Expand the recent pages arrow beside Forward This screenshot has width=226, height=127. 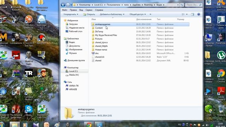[71, 5]
